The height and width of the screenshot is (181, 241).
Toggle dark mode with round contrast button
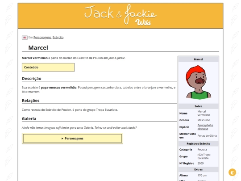232,173
